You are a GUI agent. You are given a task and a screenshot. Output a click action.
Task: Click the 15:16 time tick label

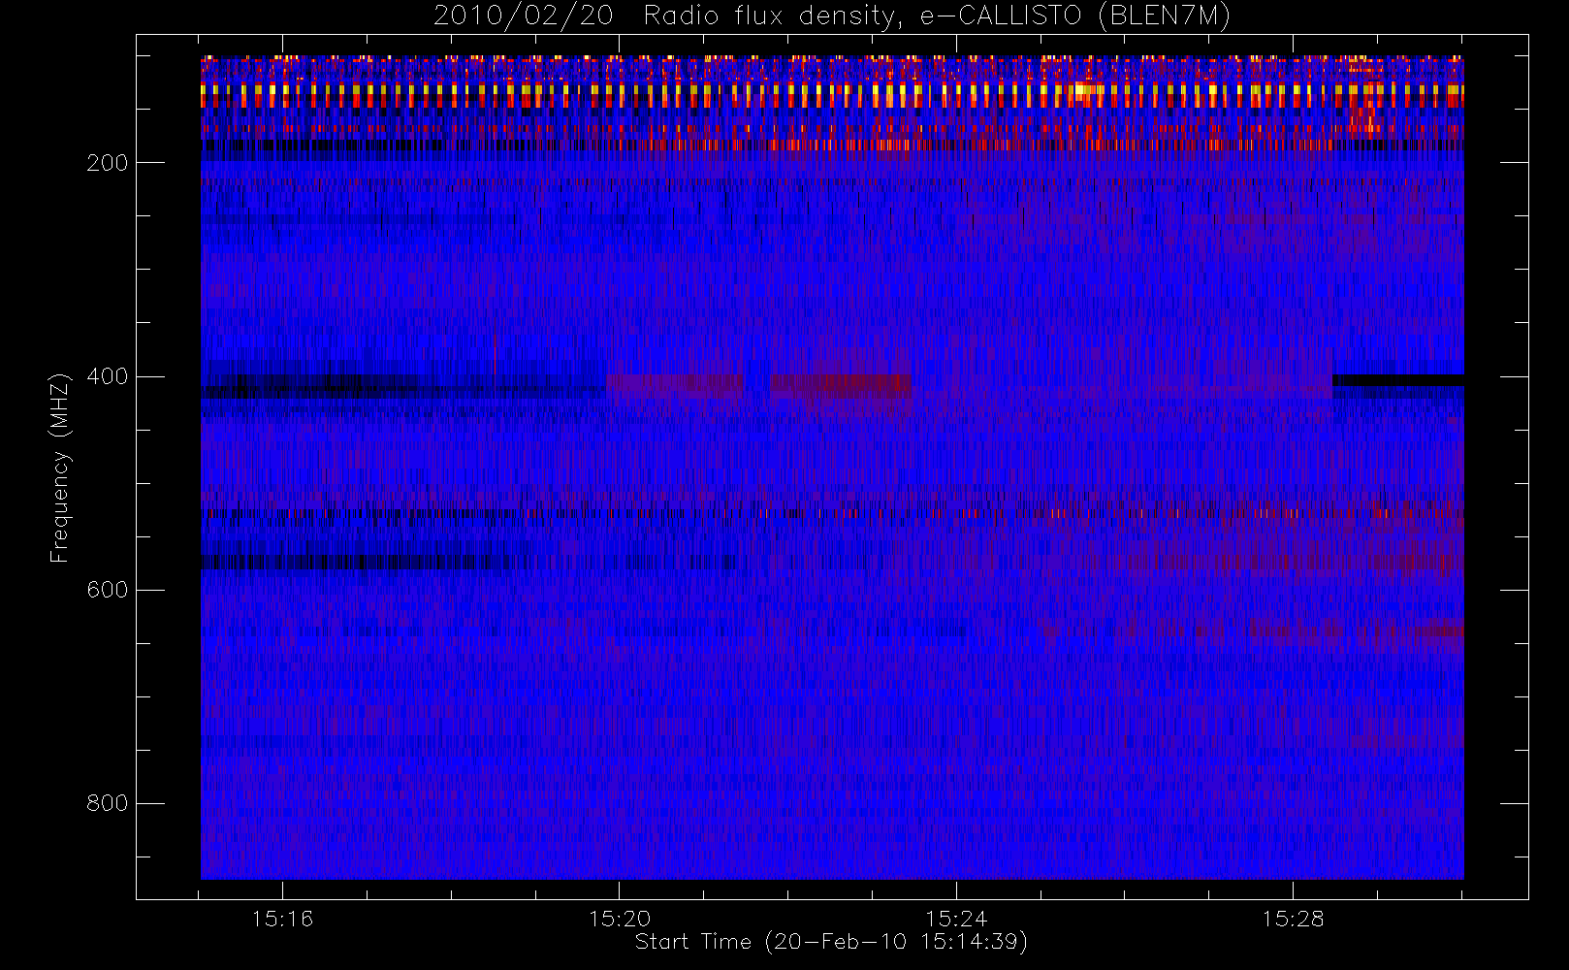pos(282,919)
